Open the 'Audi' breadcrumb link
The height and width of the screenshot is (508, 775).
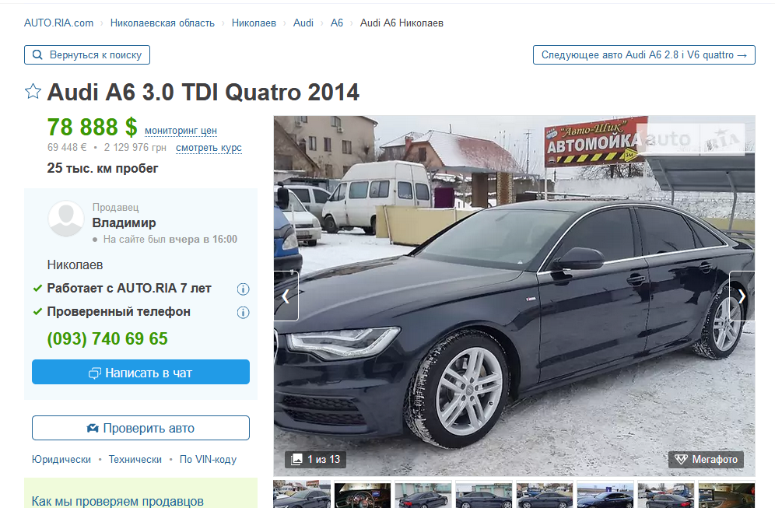(303, 23)
